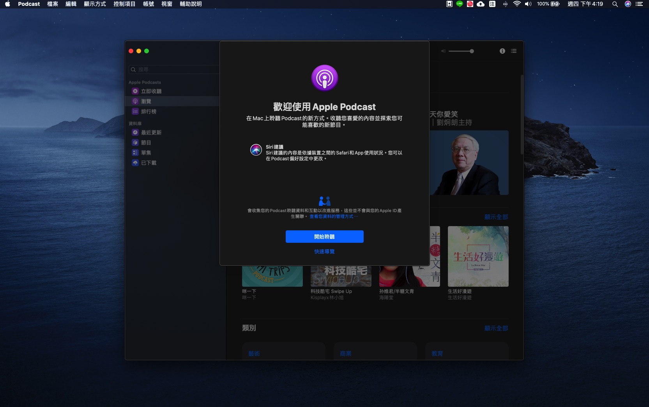Click the 最近更新 clock icon
This screenshot has height=407, width=649.
(x=135, y=132)
